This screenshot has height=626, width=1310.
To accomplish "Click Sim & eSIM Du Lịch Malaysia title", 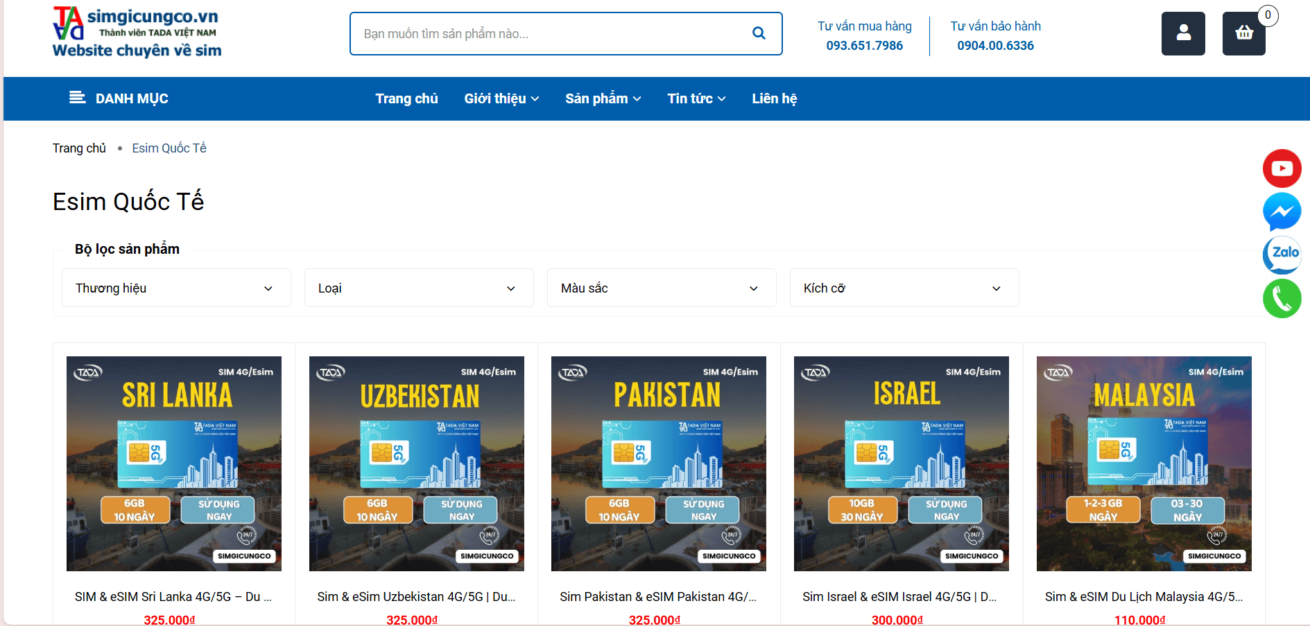I will (x=1144, y=597).
